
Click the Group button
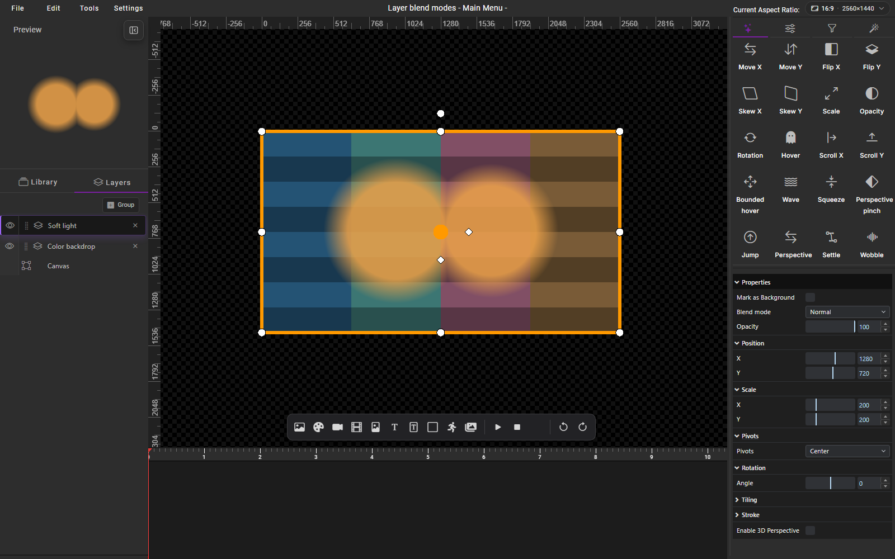(x=121, y=205)
